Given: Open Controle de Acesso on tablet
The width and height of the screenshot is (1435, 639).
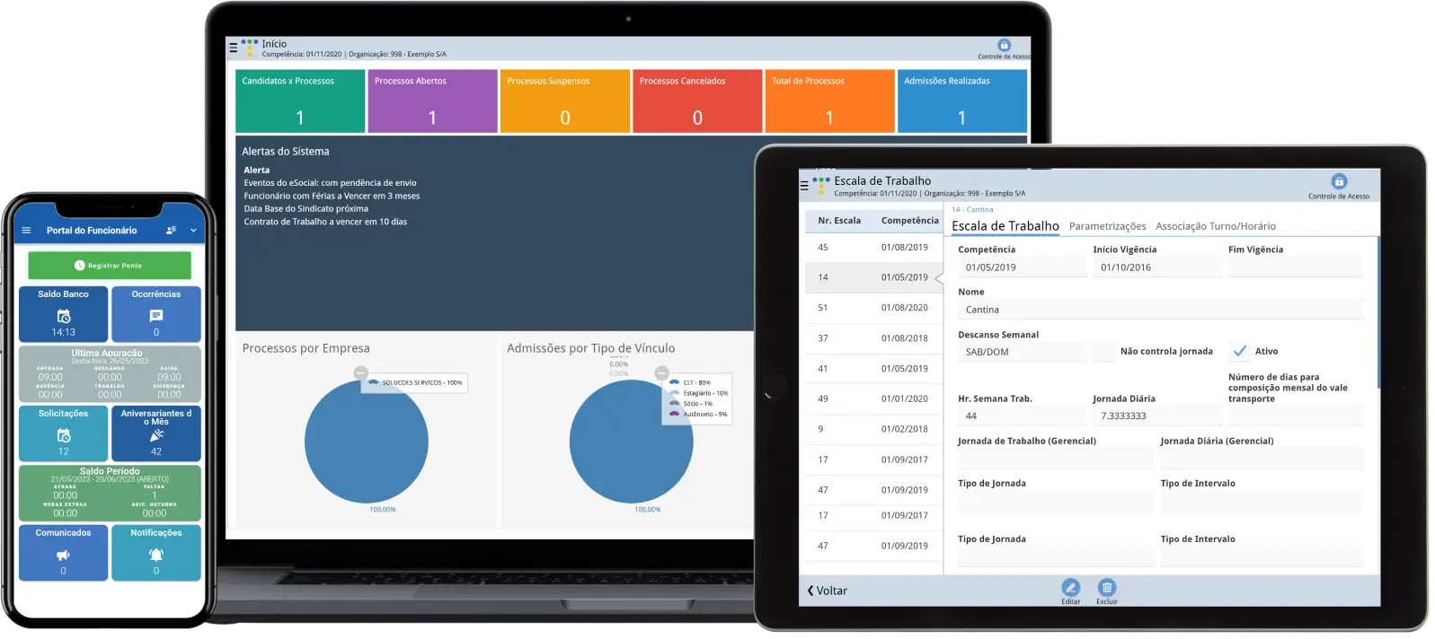Looking at the screenshot, I should [x=1339, y=182].
